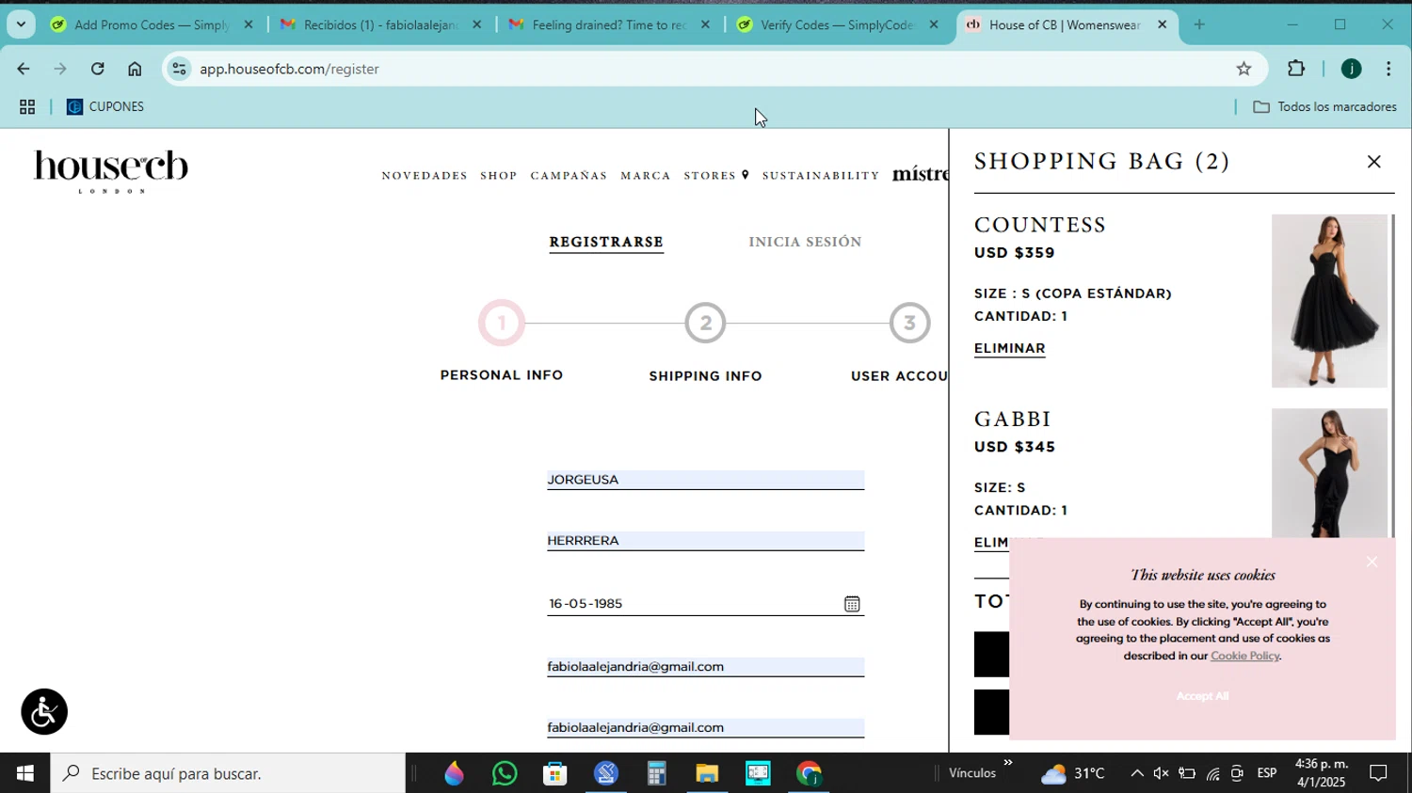
Task: Click the address bar URL
Action: click(289, 69)
